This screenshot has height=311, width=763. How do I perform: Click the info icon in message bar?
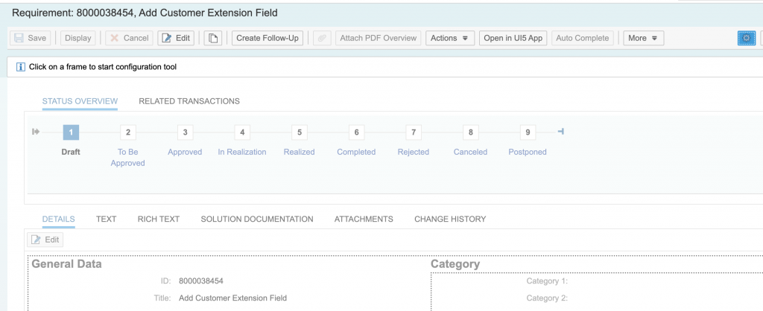20,67
